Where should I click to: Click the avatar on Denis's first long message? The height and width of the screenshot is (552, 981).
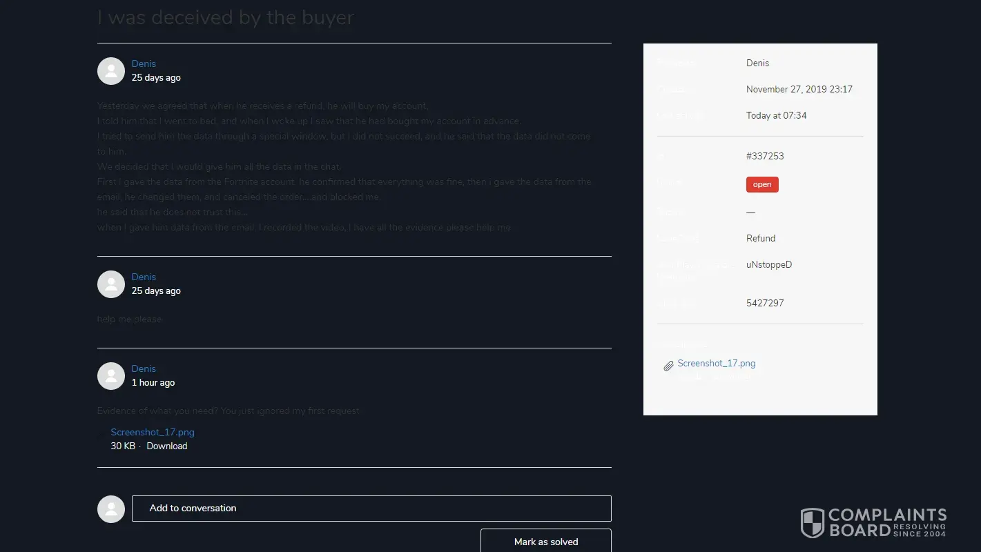[111, 71]
